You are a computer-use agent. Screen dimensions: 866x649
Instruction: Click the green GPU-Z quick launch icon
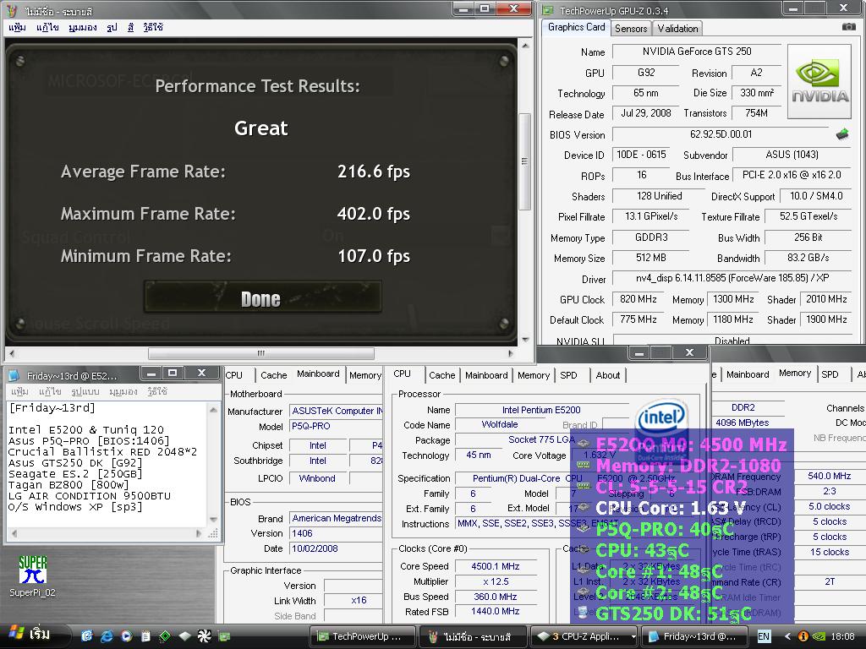coord(223,636)
